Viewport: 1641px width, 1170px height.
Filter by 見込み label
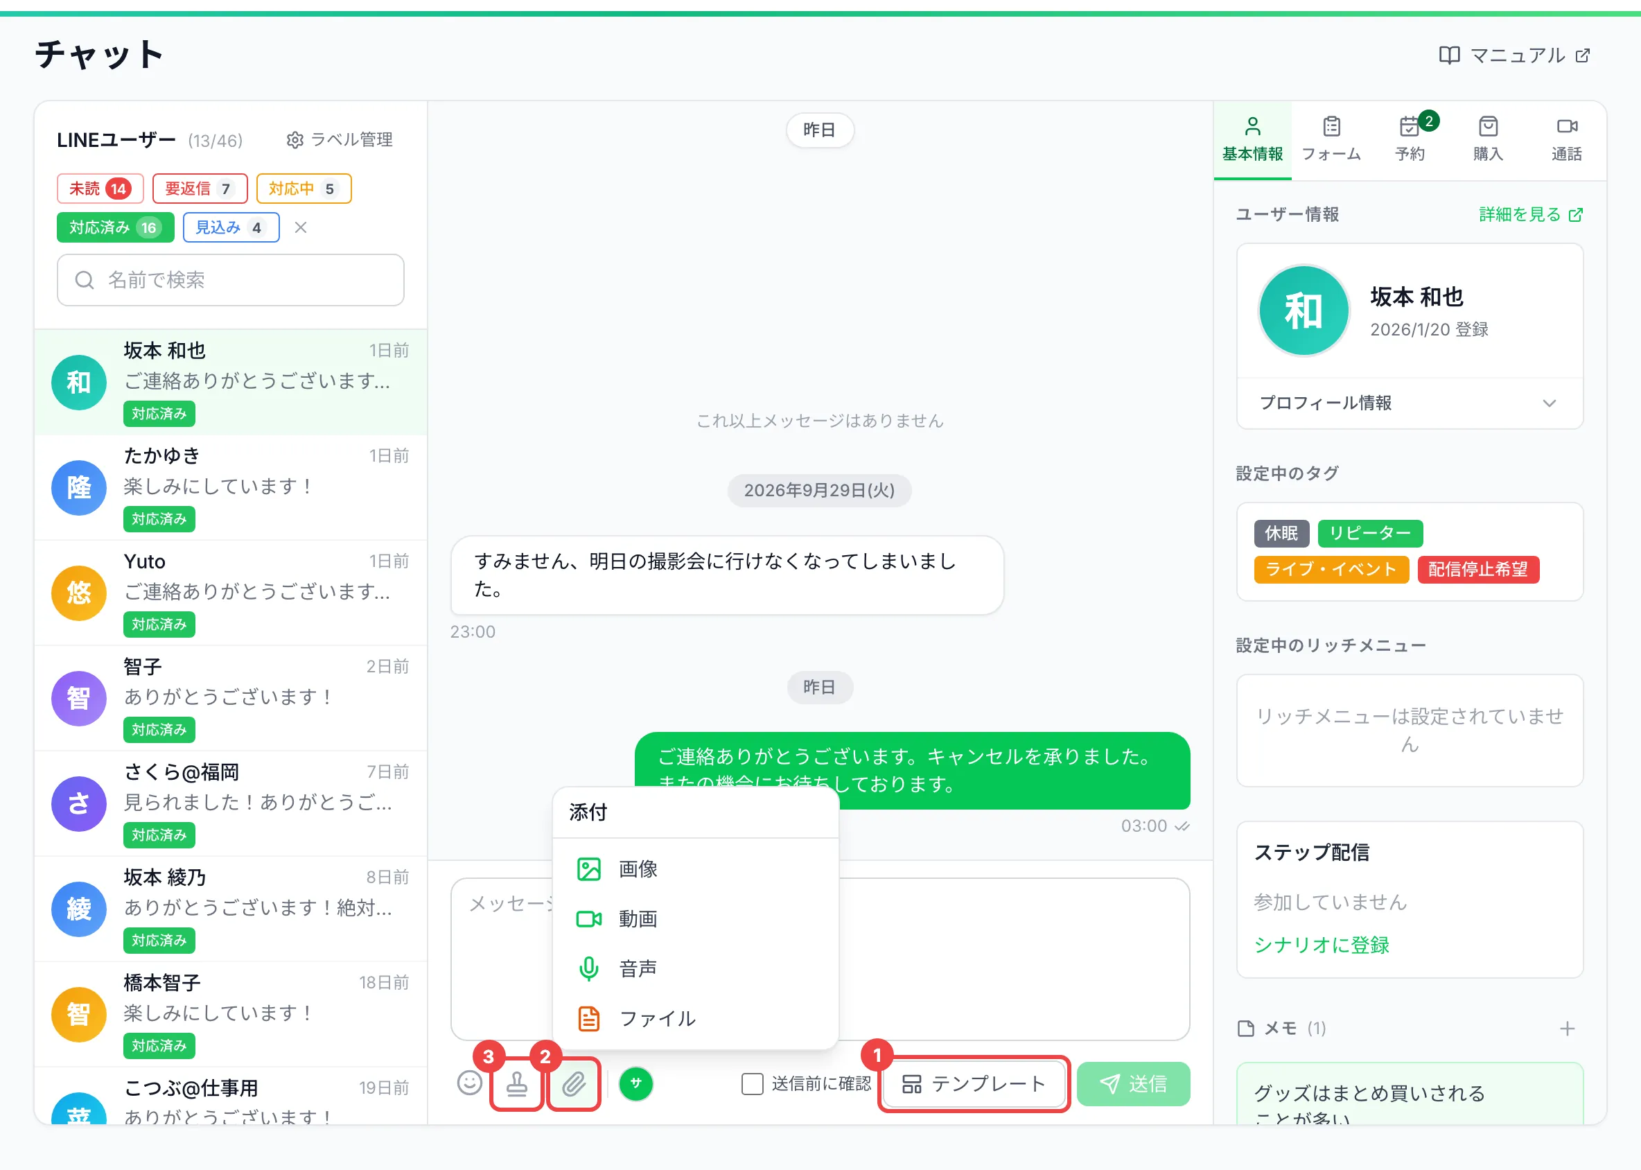tap(231, 227)
